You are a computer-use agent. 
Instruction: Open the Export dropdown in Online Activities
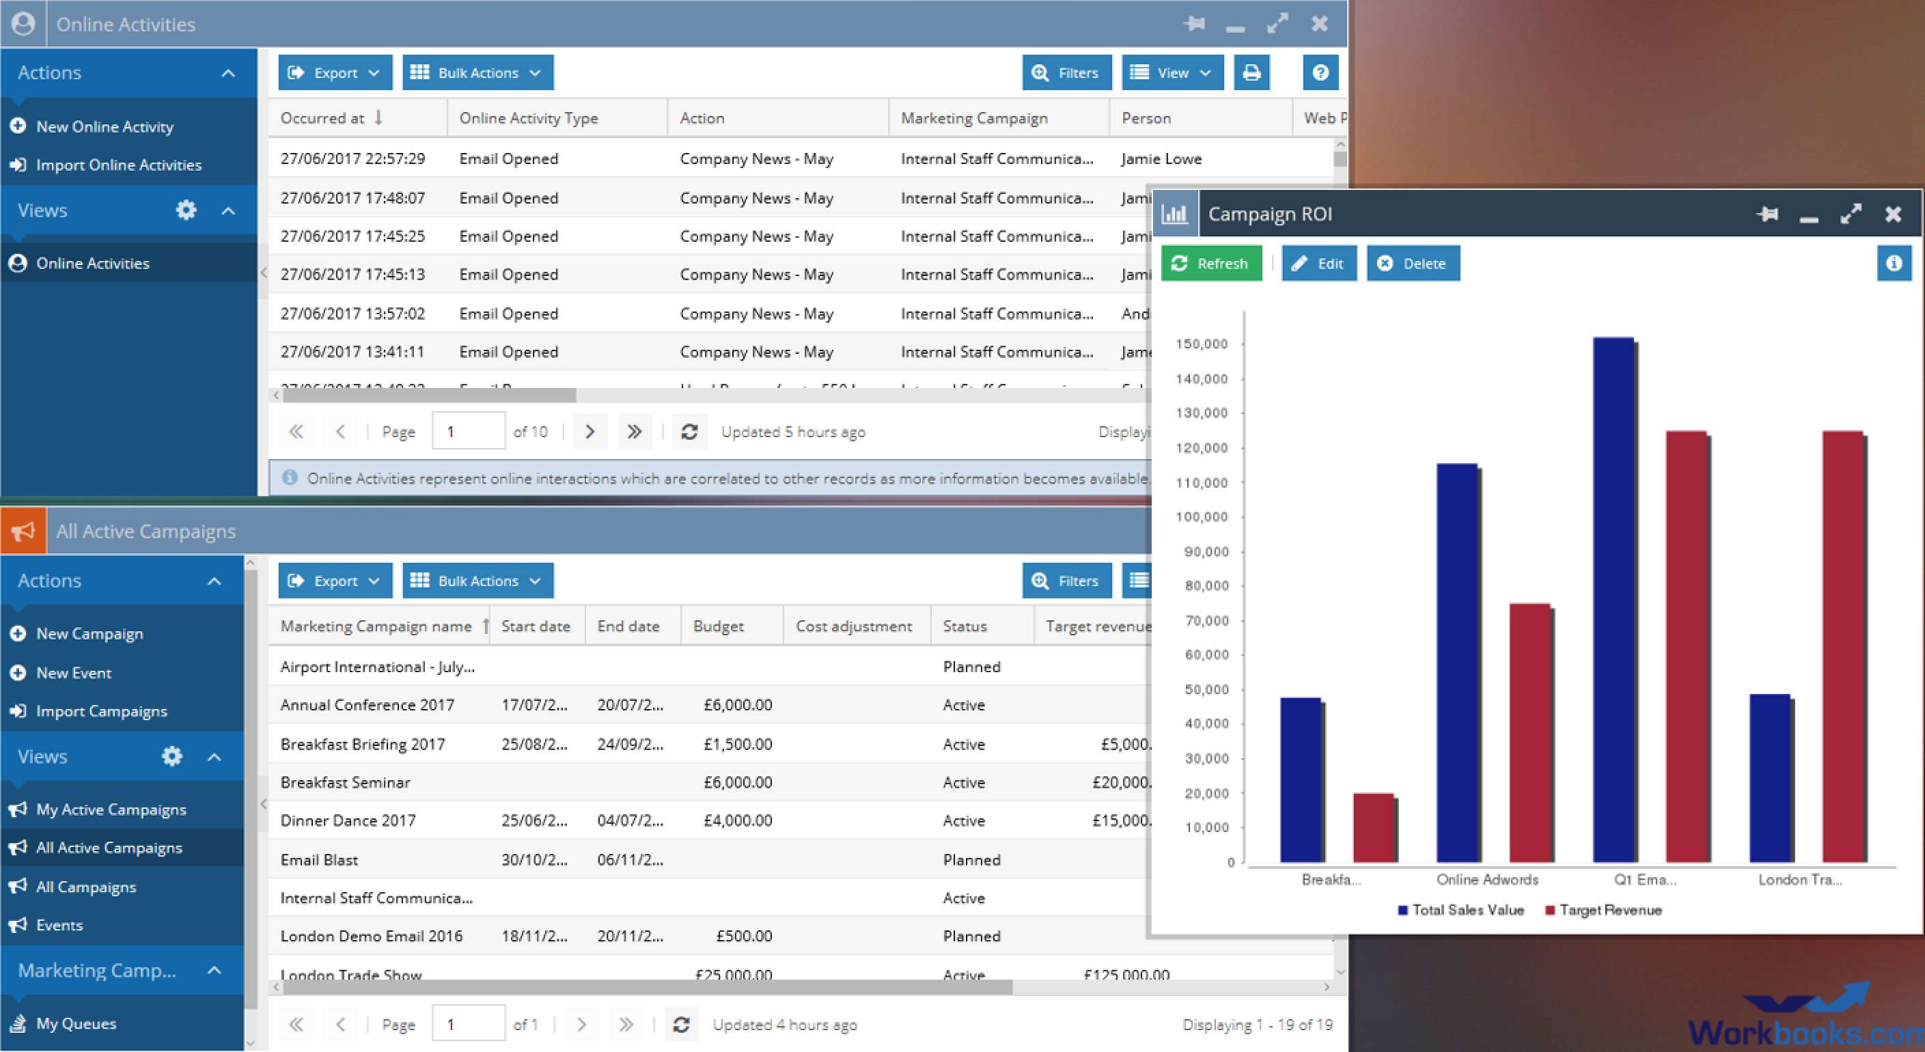[x=335, y=72]
